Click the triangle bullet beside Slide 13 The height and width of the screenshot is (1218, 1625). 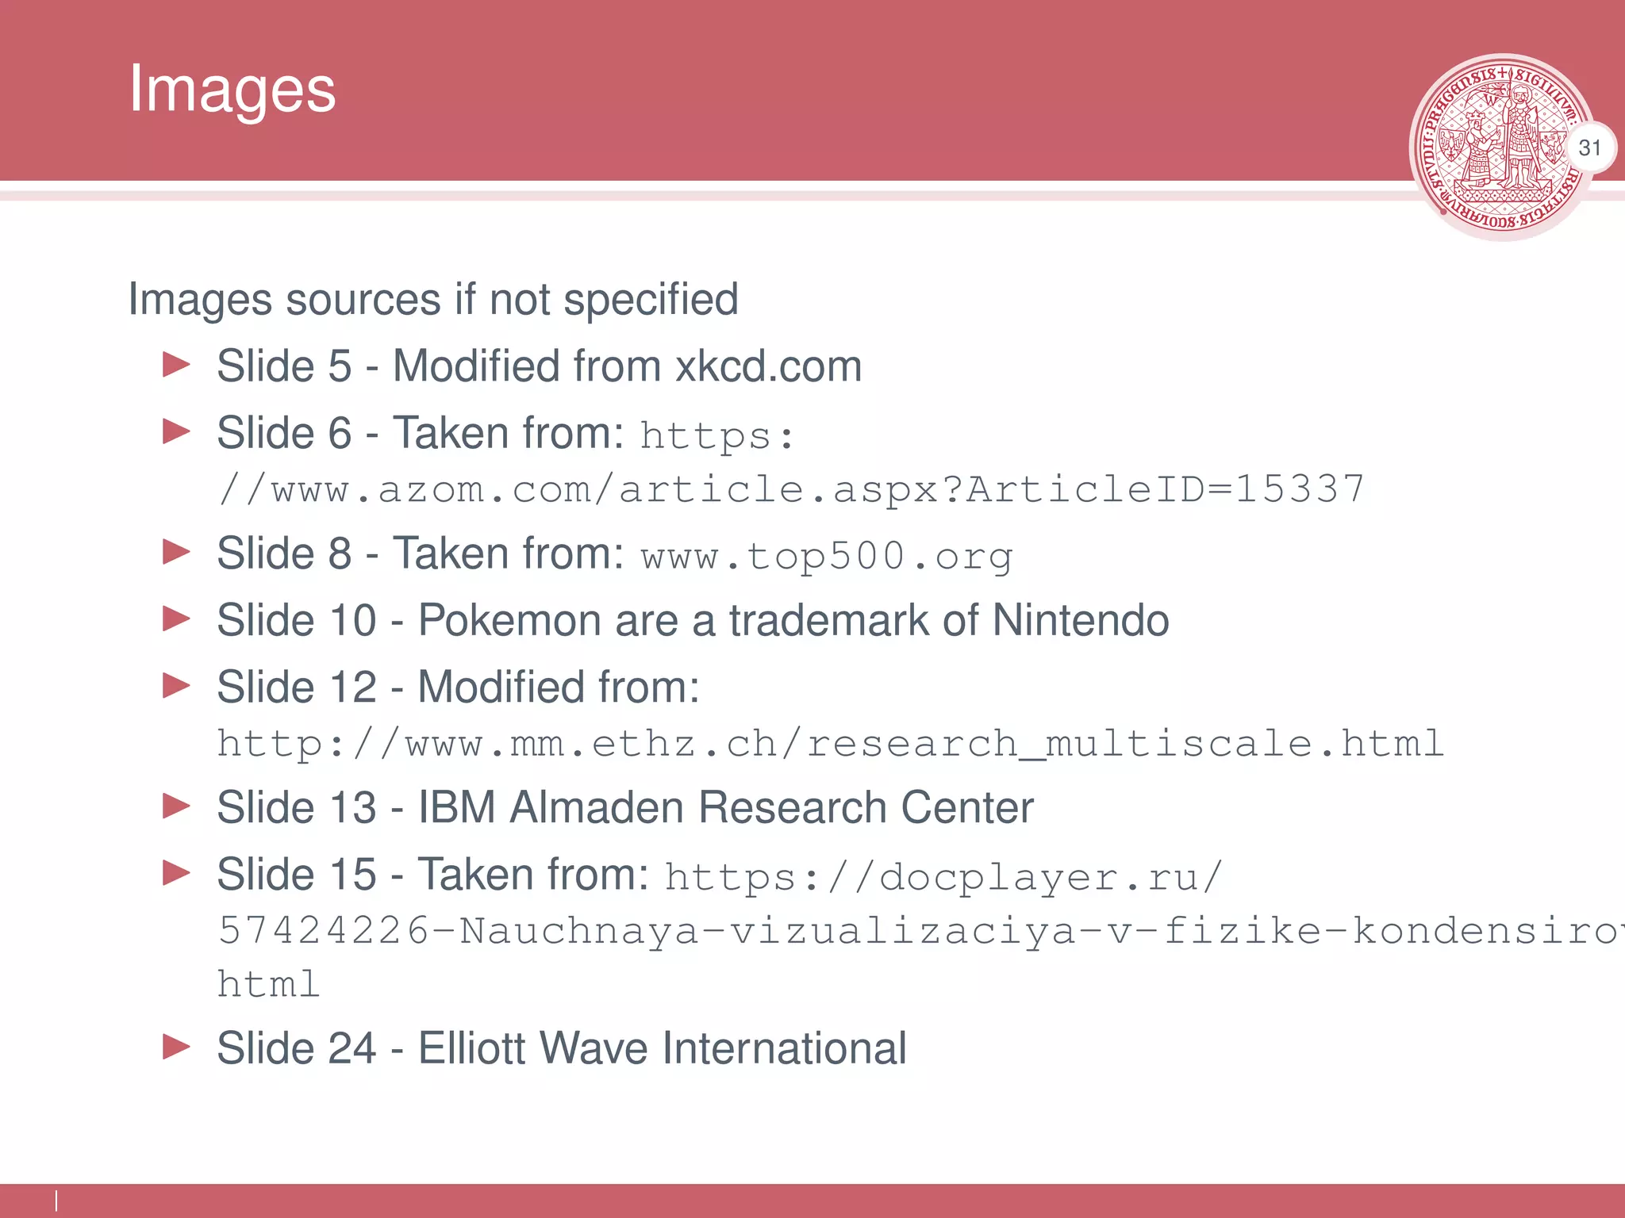[176, 806]
